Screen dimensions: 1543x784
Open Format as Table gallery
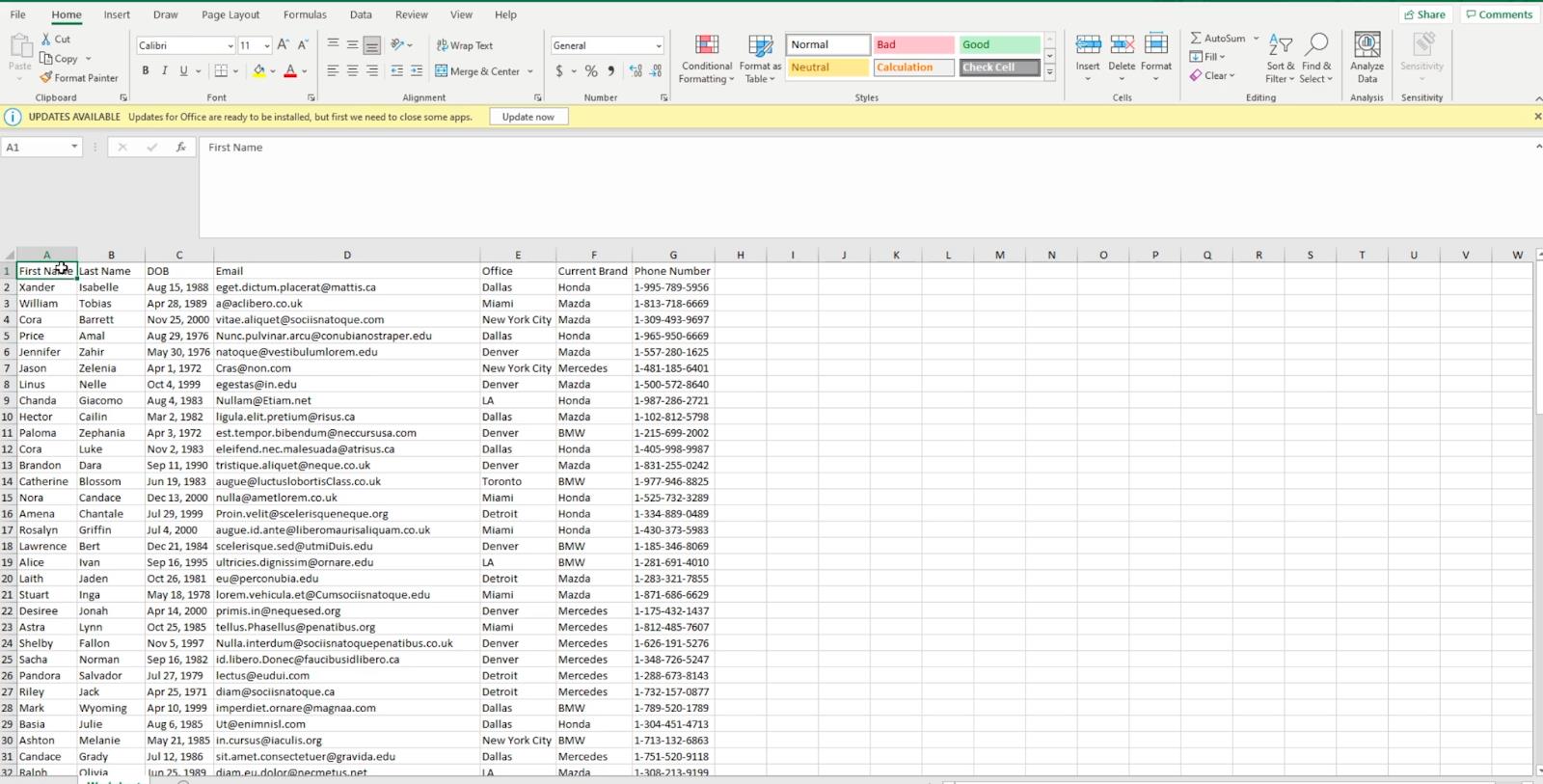(x=761, y=59)
